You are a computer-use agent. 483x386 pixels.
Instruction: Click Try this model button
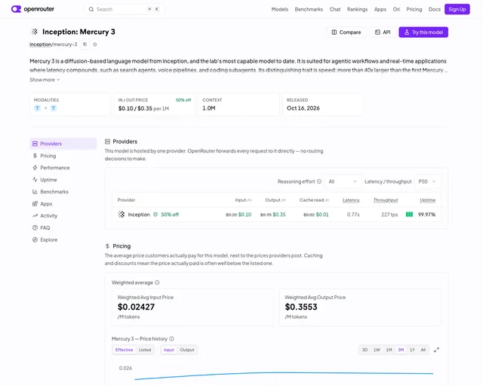(x=423, y=32)
